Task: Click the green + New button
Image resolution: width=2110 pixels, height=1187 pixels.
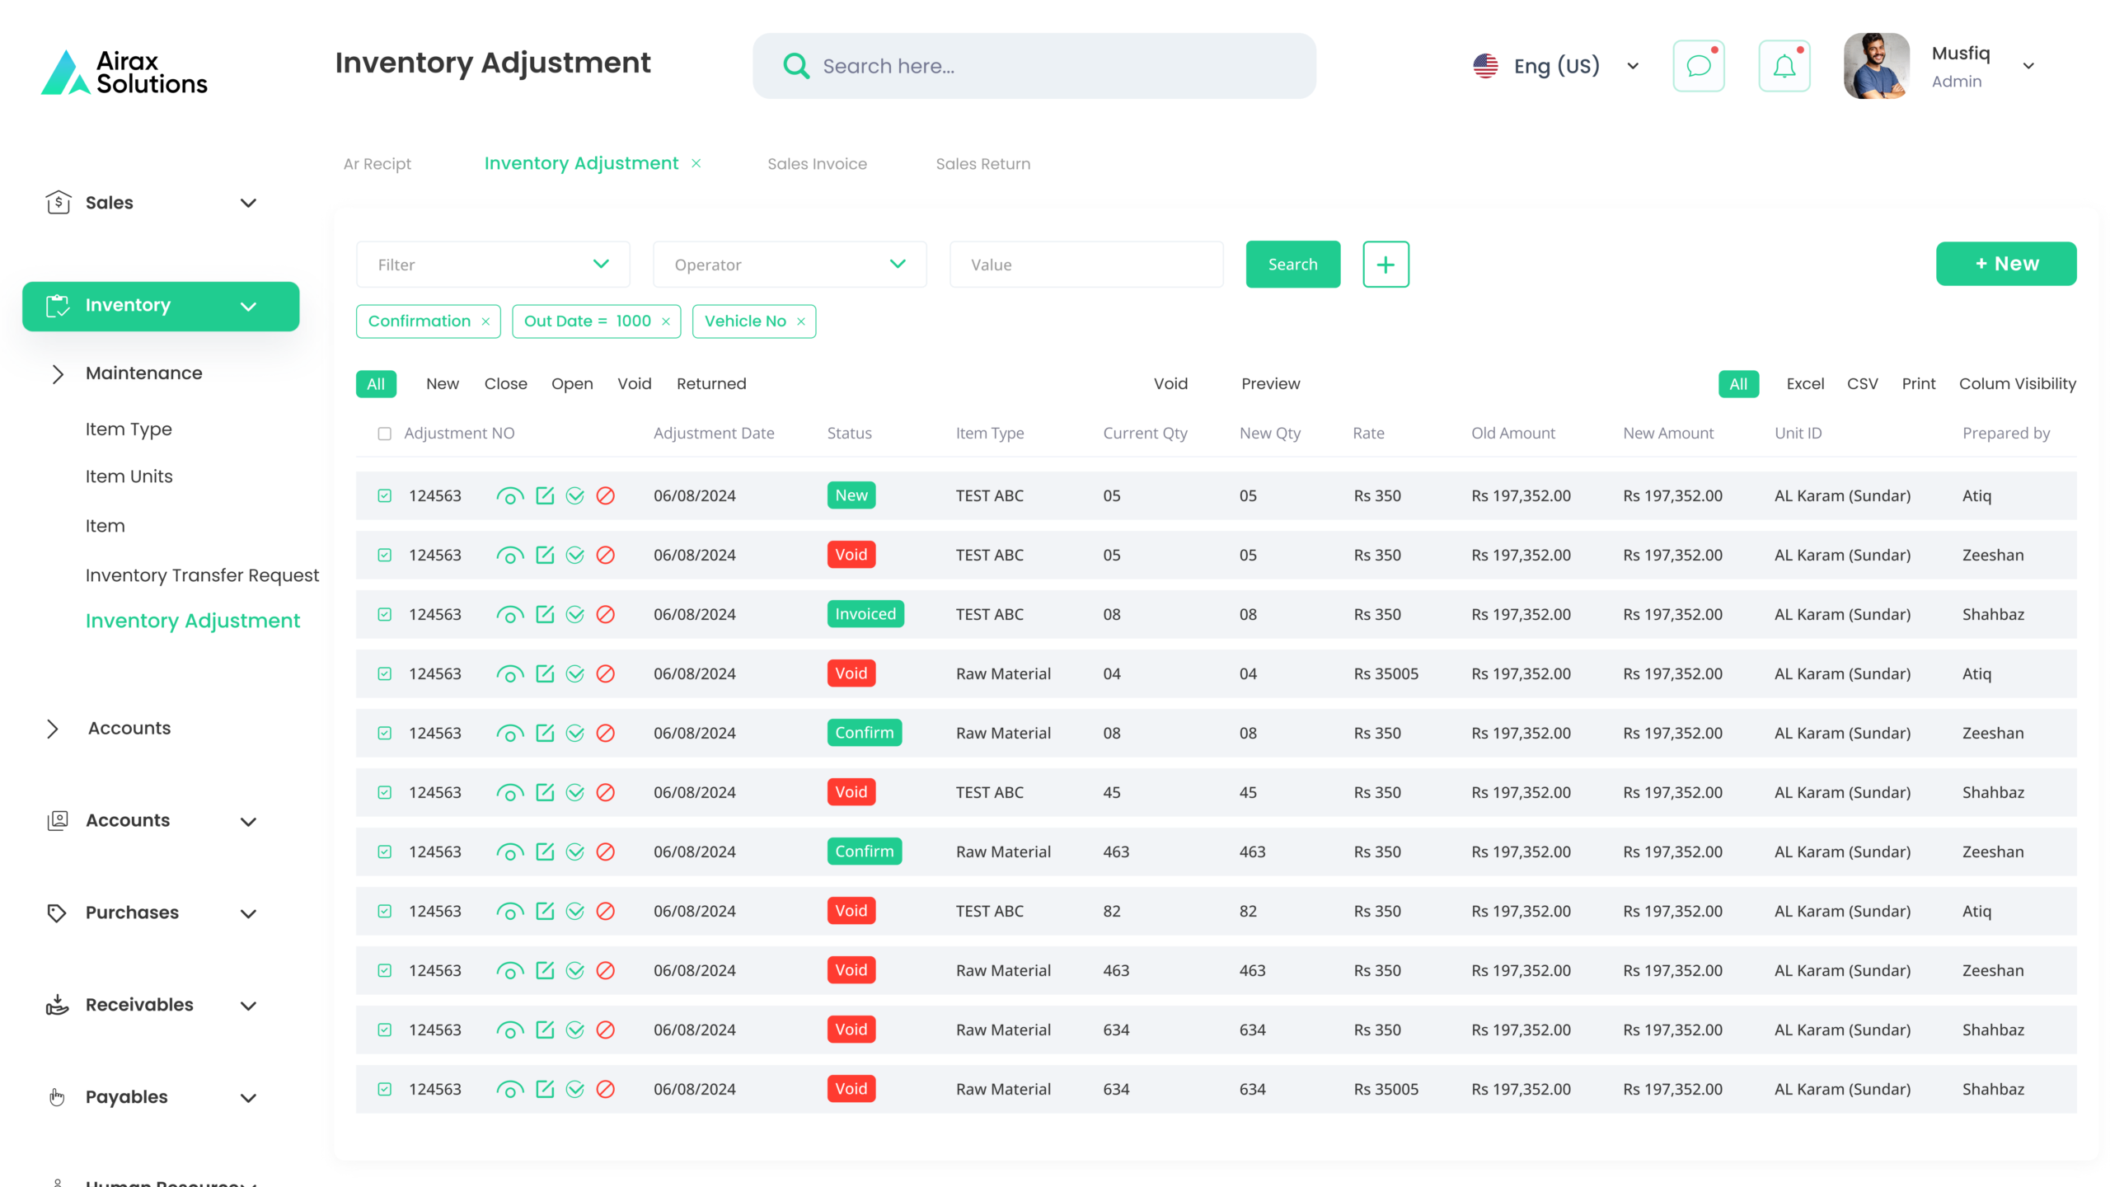Action: [x=2005, y=264]
